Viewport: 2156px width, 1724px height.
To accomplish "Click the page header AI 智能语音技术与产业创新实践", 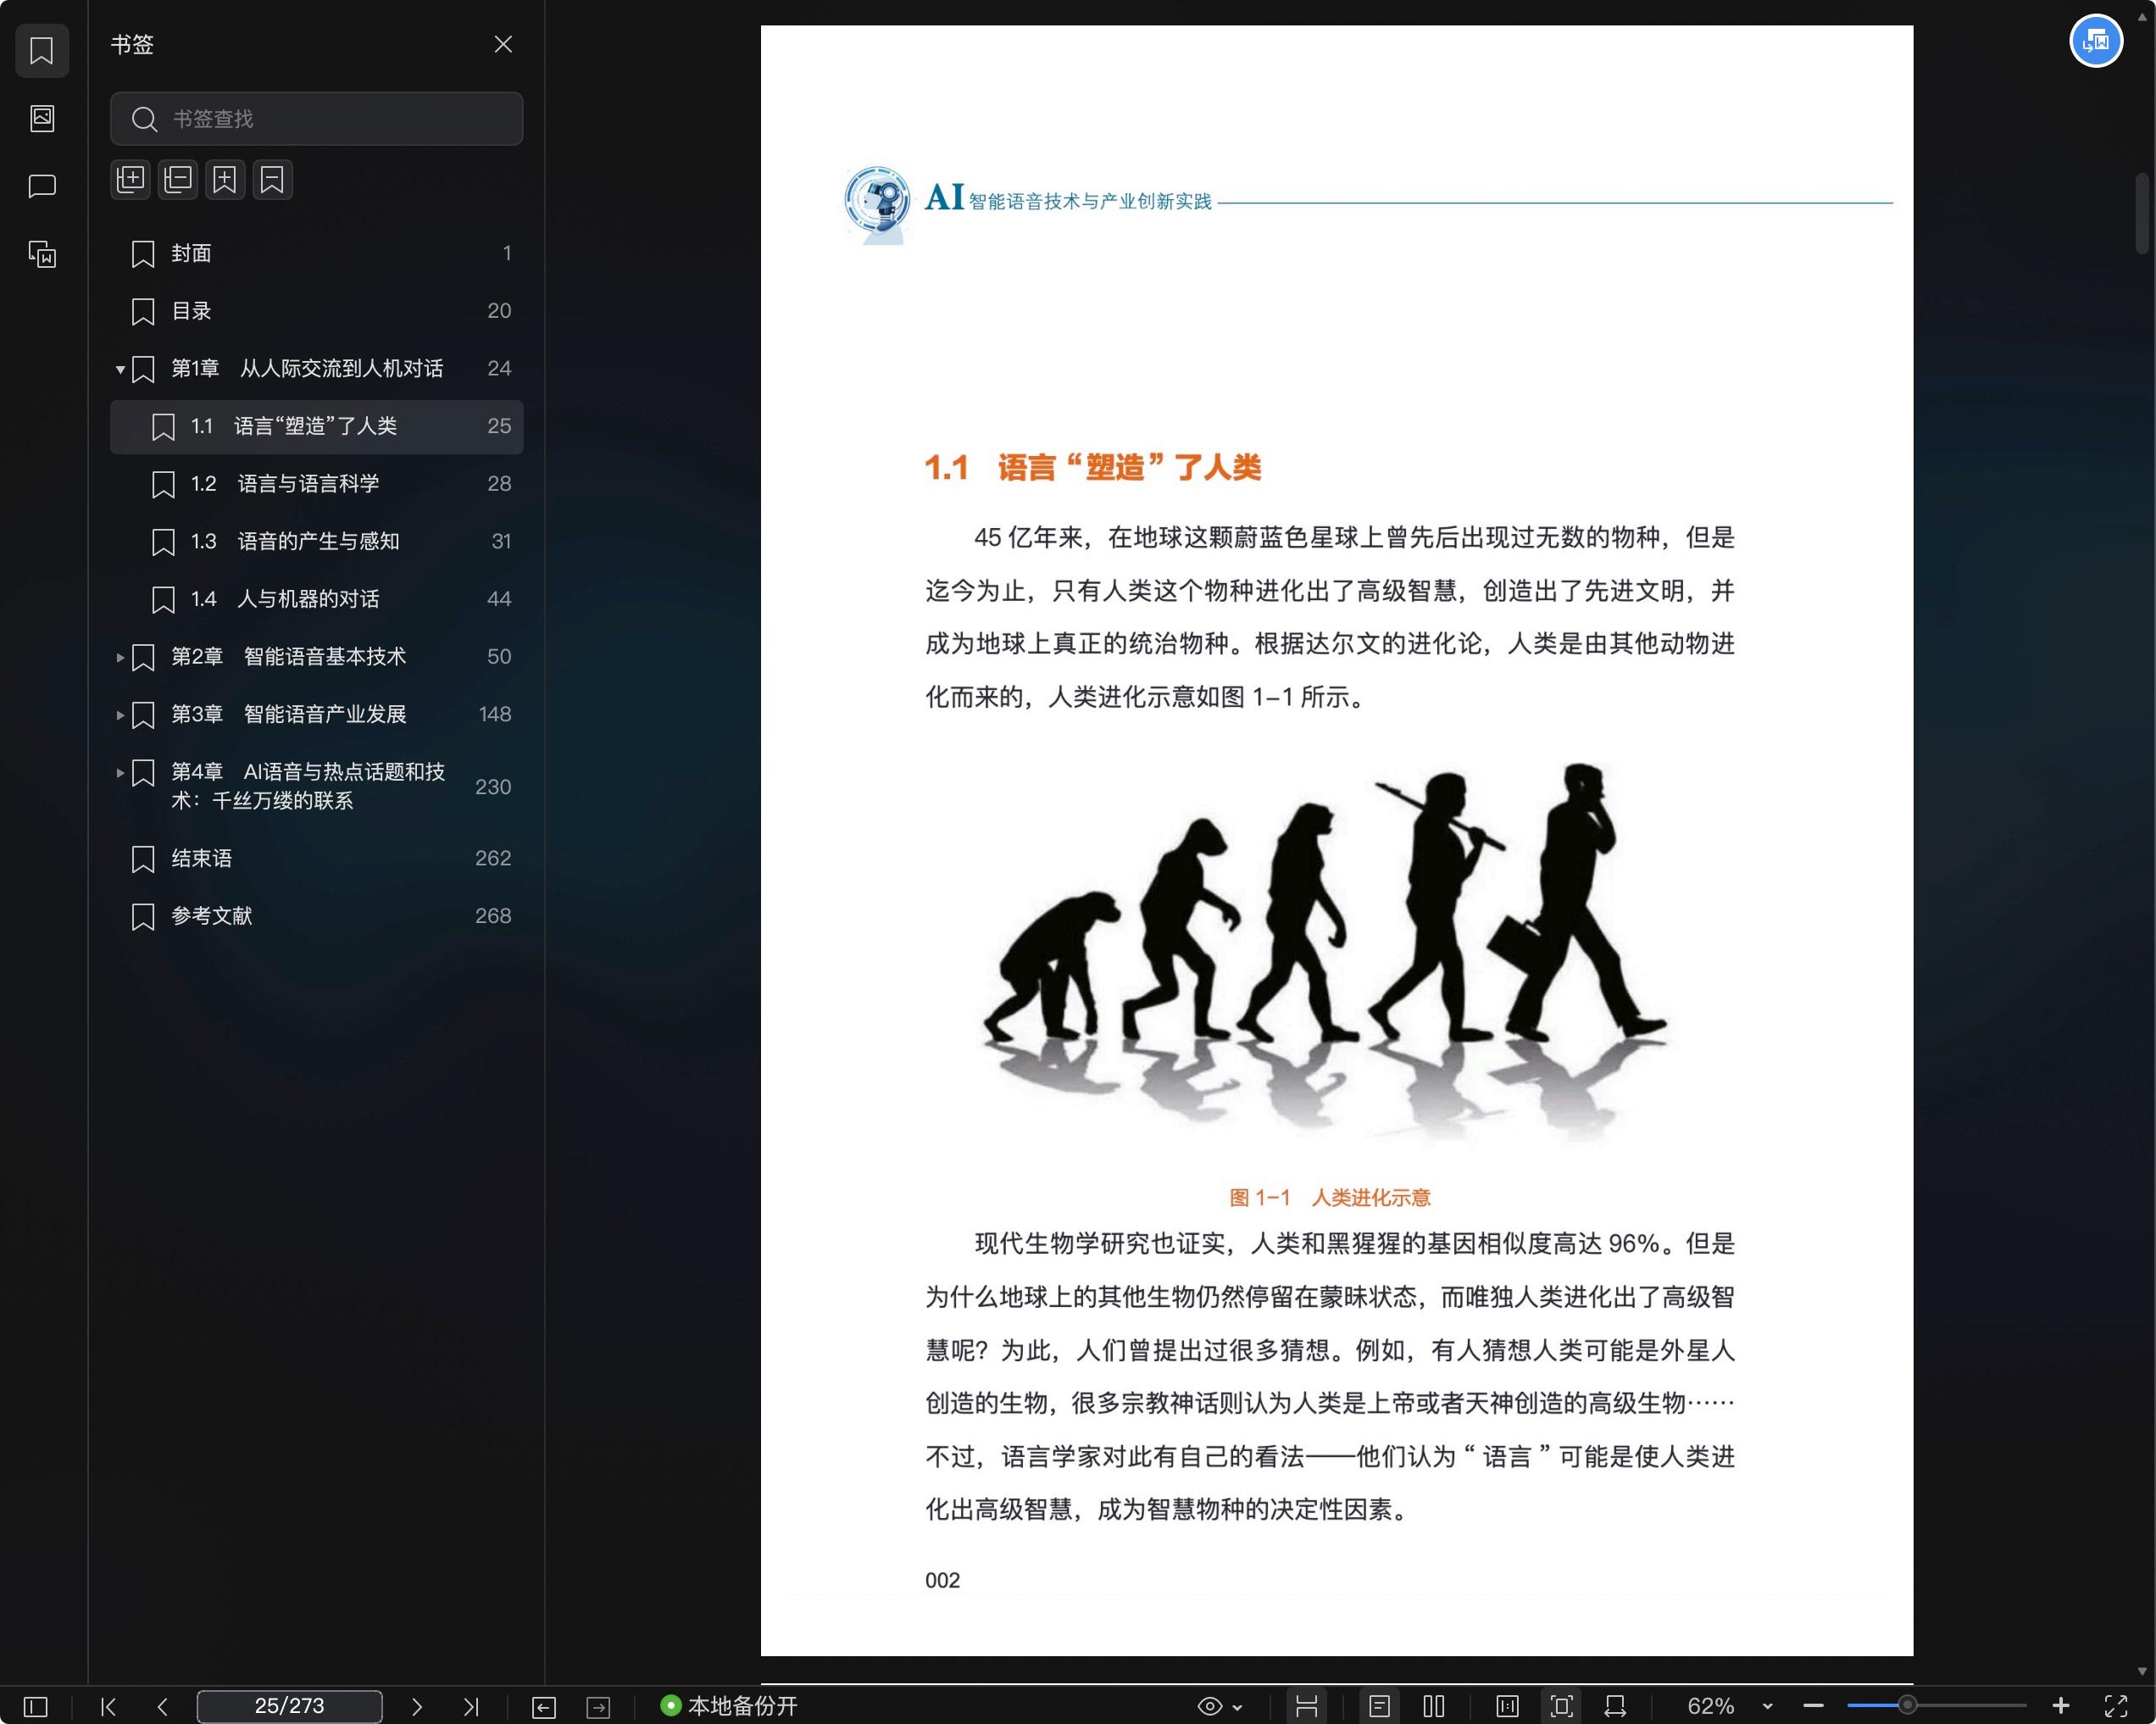I will [x=1068, y=199].
